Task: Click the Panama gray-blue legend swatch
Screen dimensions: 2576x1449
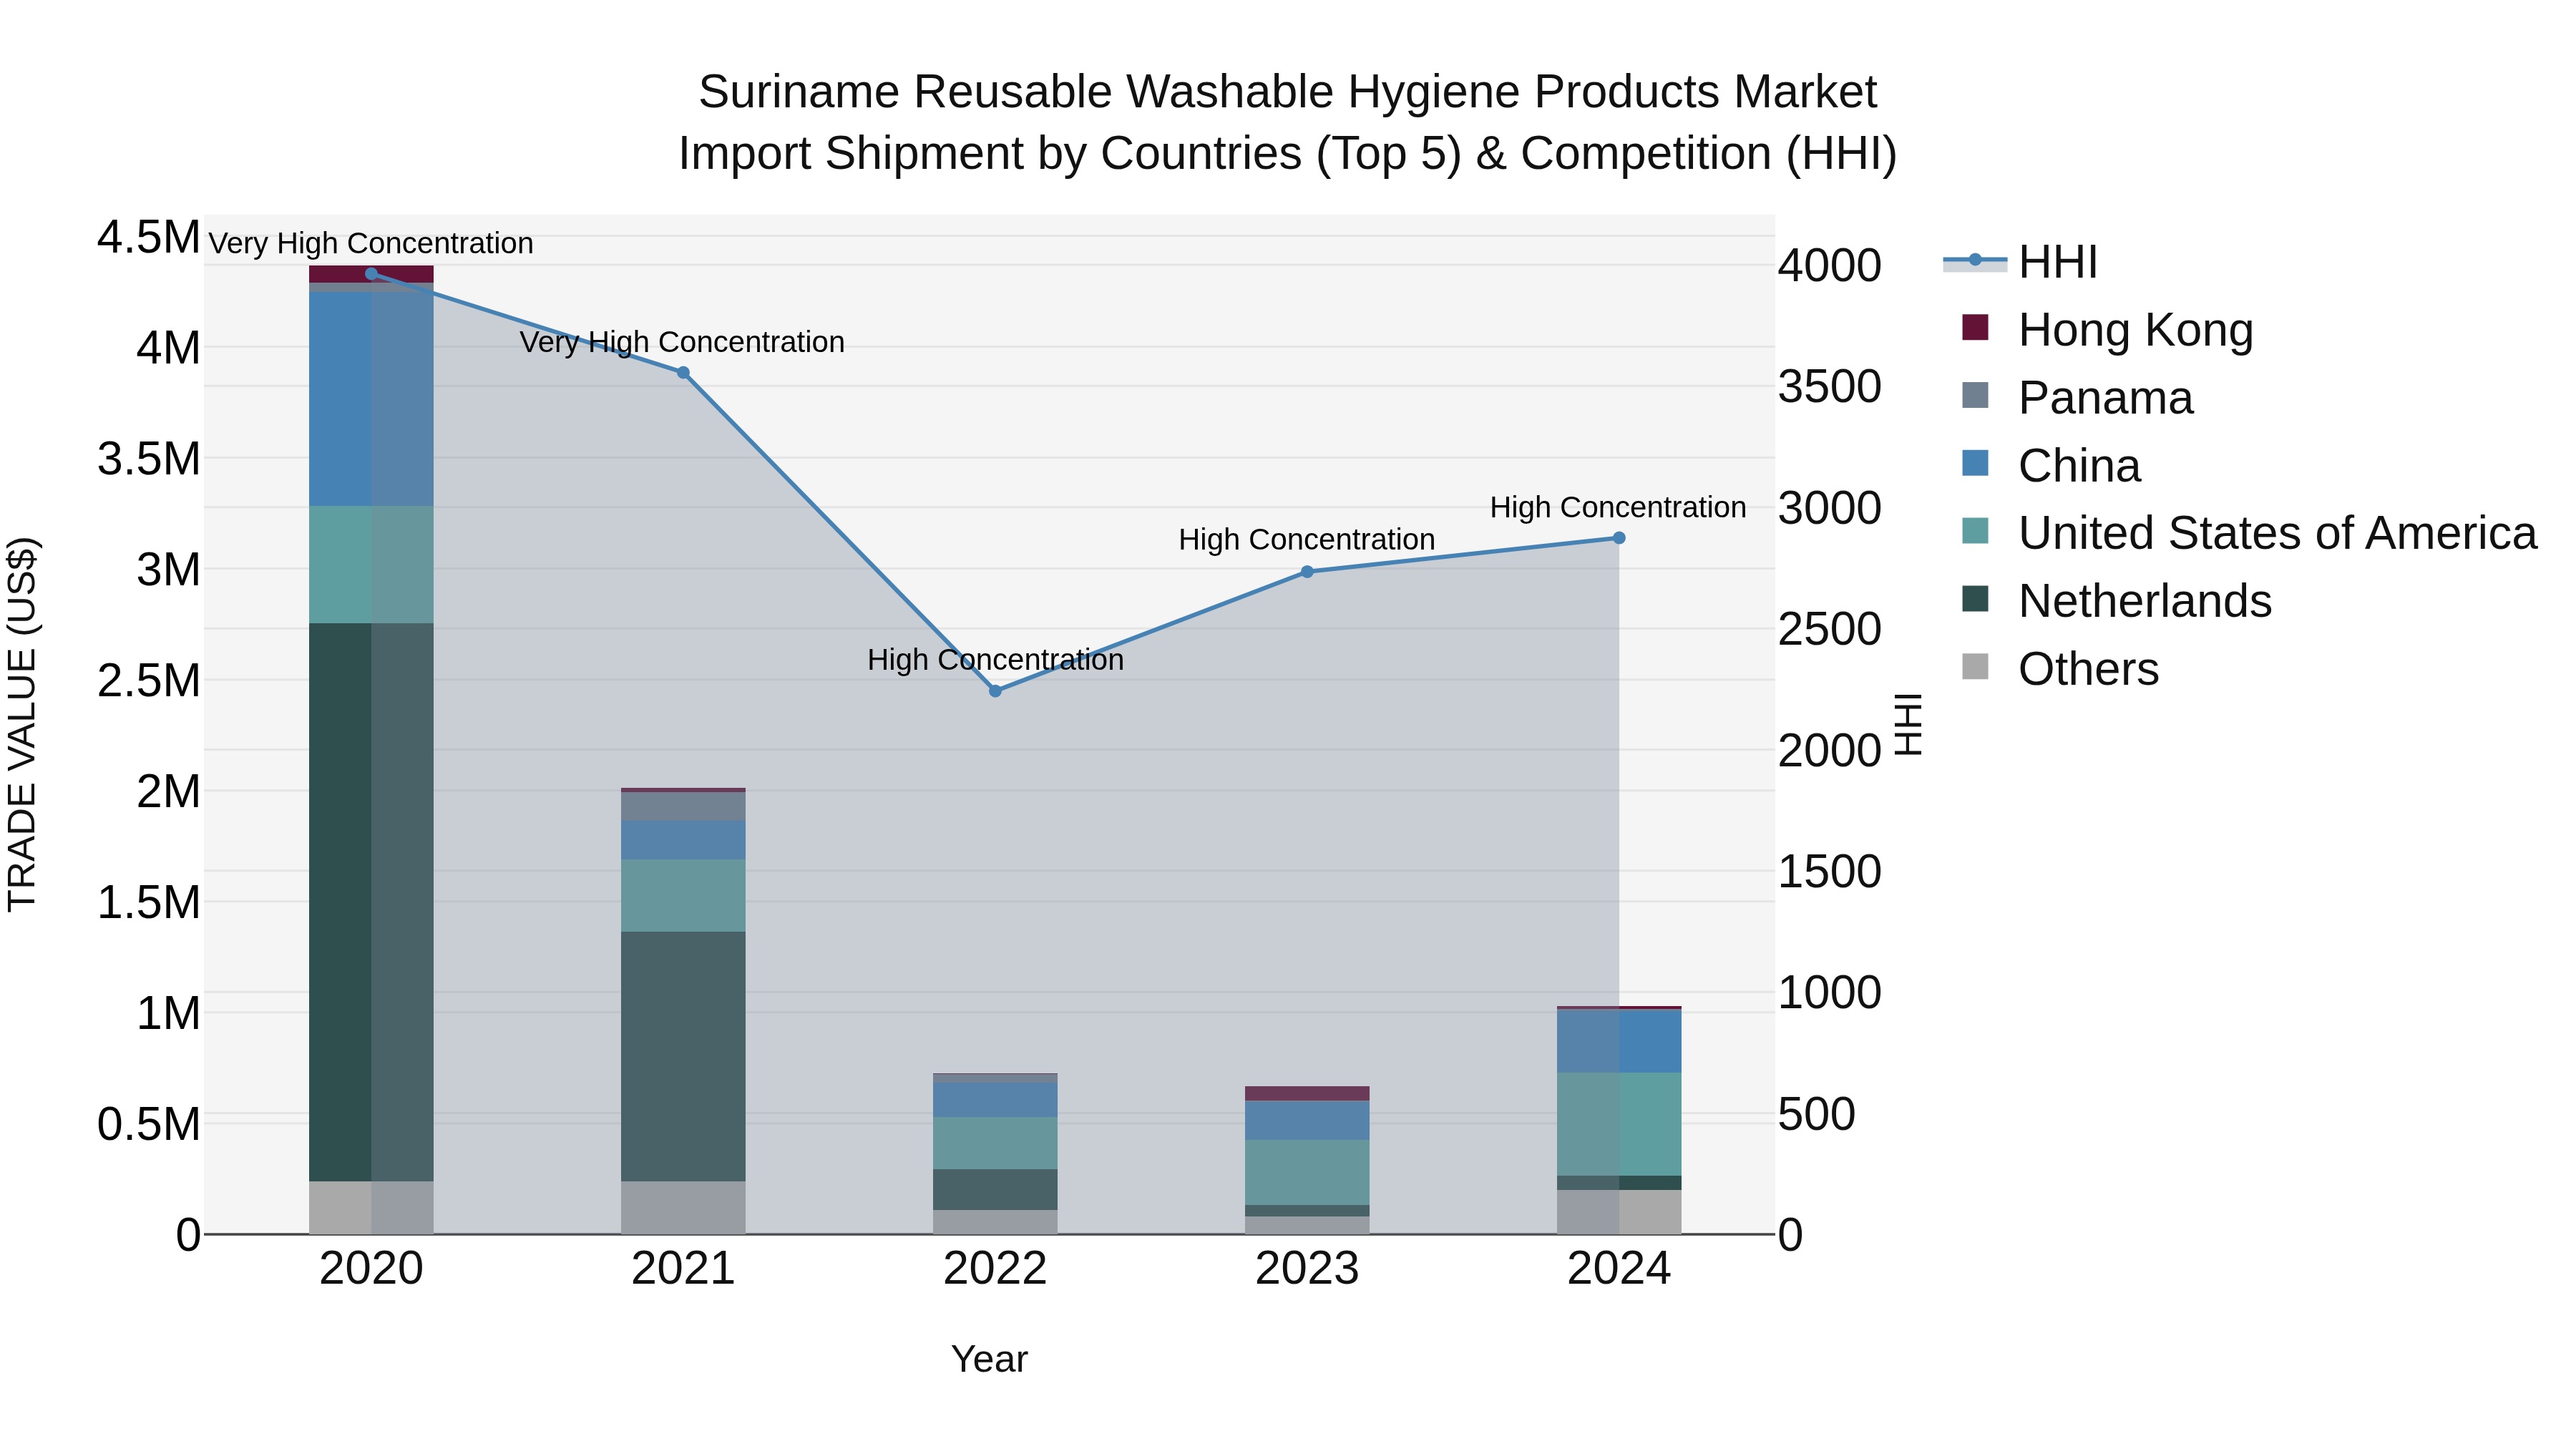Action: point(1975,395)
